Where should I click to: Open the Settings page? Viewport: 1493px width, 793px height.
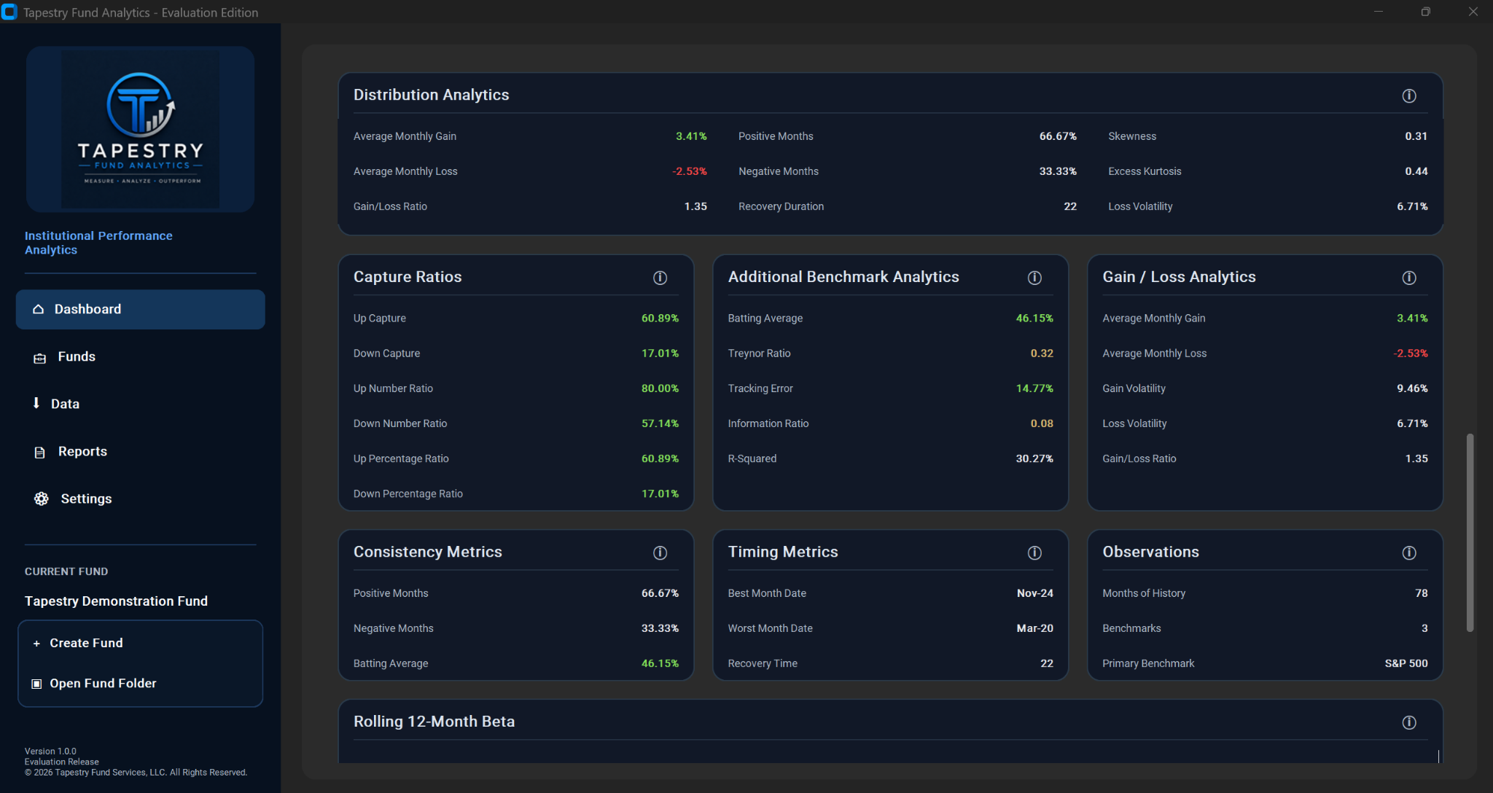click(x=140, y=499)
